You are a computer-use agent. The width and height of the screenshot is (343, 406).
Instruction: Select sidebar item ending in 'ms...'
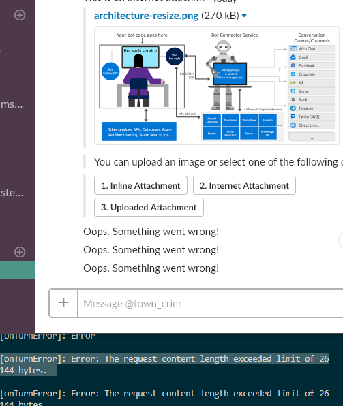coord(12,104)
